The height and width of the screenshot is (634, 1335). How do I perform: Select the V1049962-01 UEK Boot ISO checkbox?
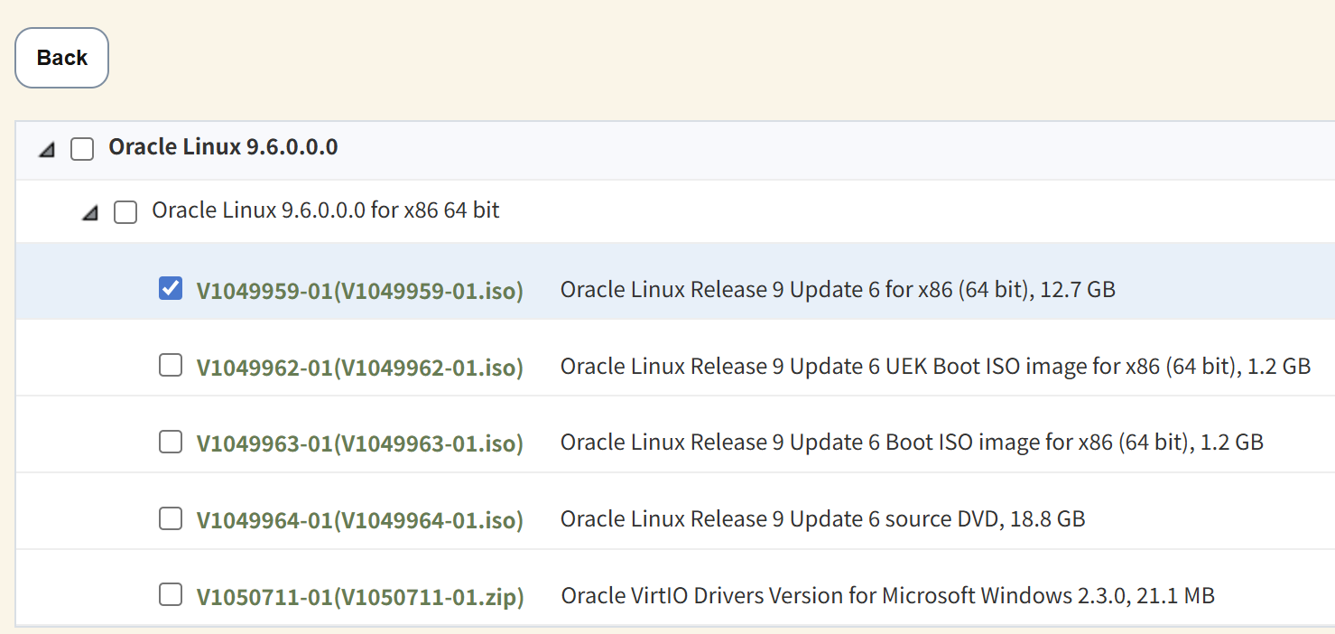click(170, 365)
